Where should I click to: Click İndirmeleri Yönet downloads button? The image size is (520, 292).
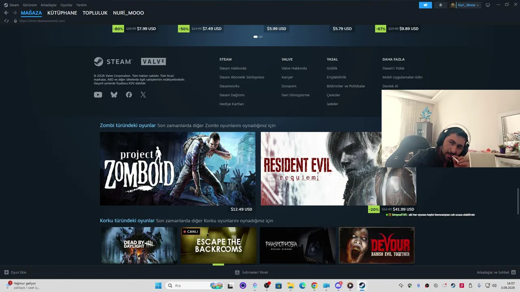[x=251, y=273]
